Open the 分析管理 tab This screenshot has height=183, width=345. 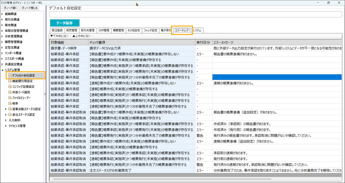pyautogui.click(x=103, y=31)
